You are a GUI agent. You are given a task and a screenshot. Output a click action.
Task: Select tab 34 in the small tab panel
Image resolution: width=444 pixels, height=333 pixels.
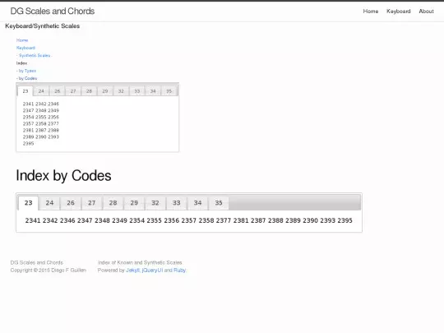pos(153,91)
